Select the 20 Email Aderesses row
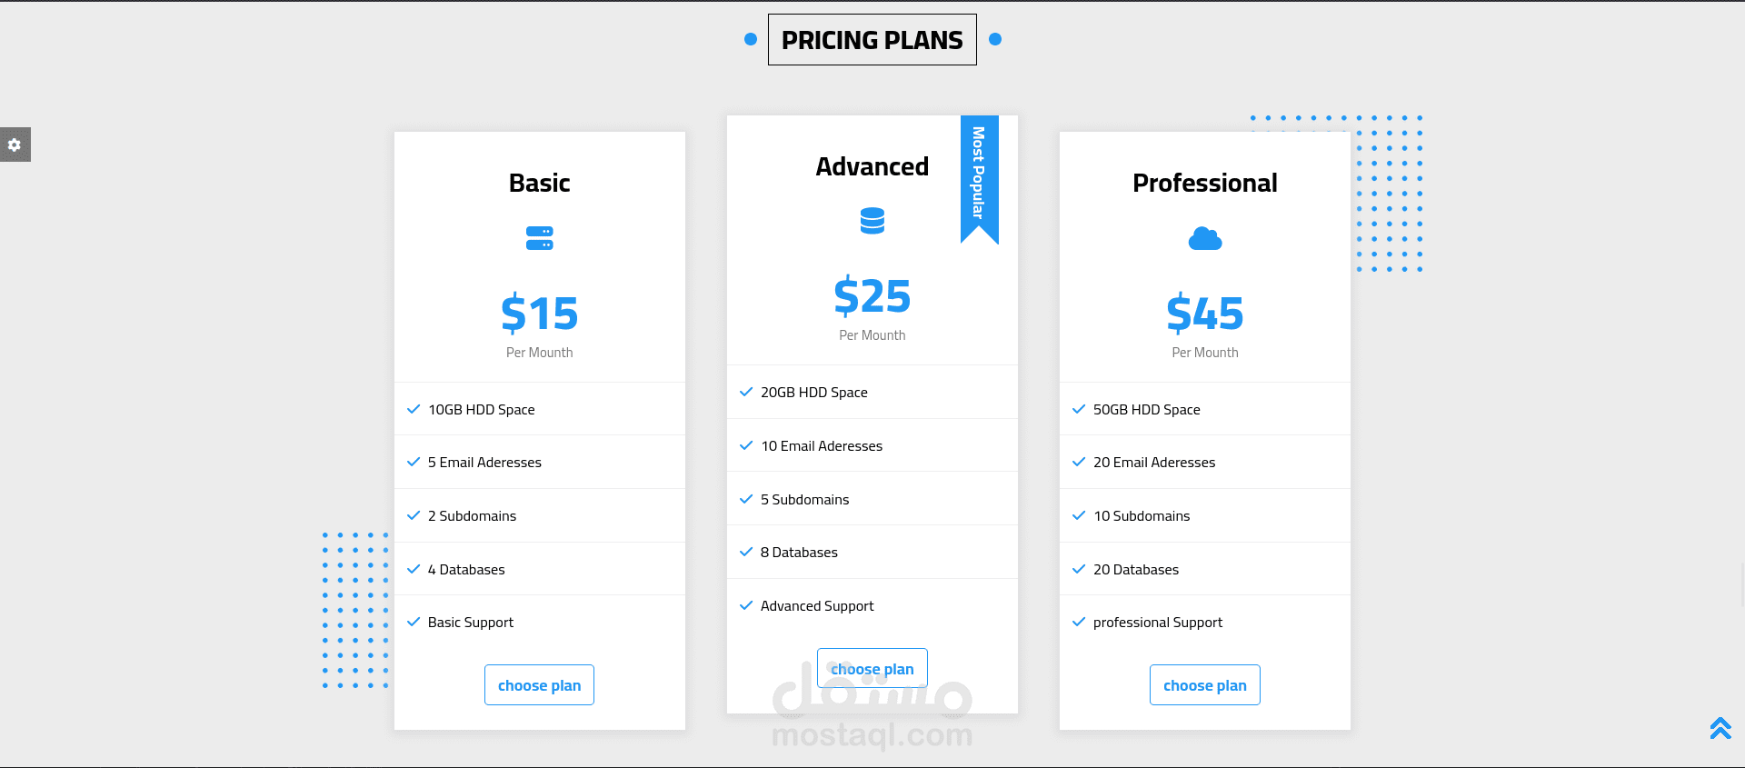1745x768 pixels. point(1205,462)
